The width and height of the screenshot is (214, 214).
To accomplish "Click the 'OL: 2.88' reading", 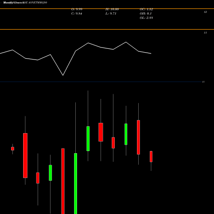I will click(x=146, y=18).
